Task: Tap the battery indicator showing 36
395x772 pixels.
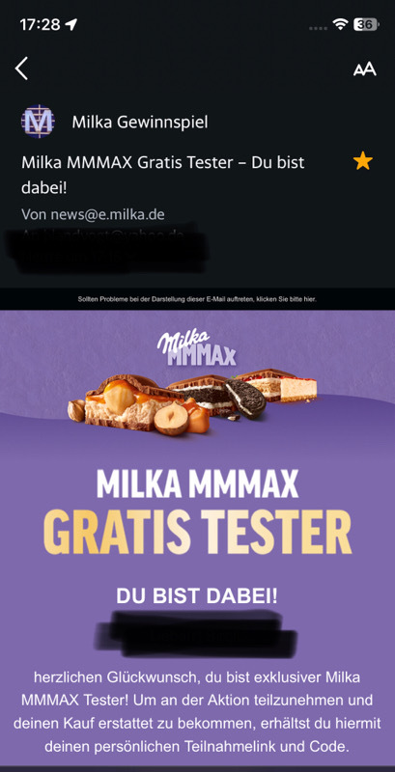Action: [366, 25]
